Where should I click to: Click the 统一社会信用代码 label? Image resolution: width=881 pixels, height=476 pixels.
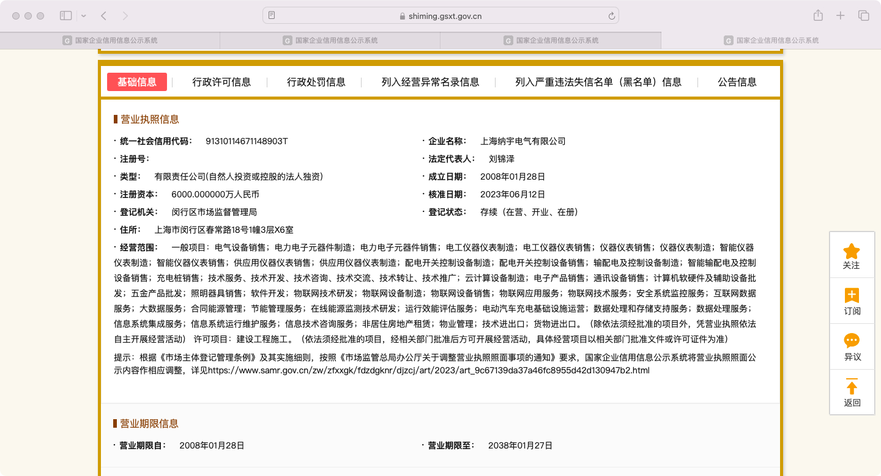[x=155, y=141]
